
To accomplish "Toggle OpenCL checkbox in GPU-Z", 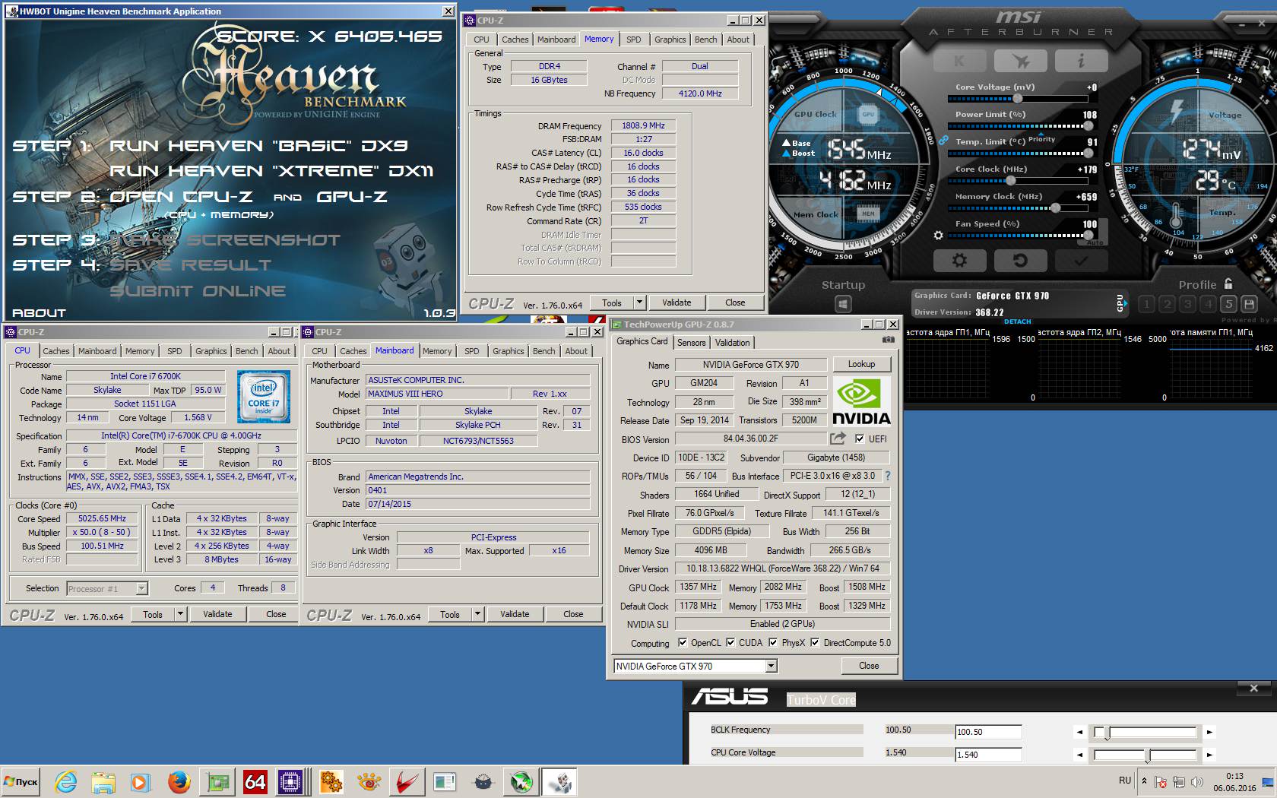I will (682, 642).
